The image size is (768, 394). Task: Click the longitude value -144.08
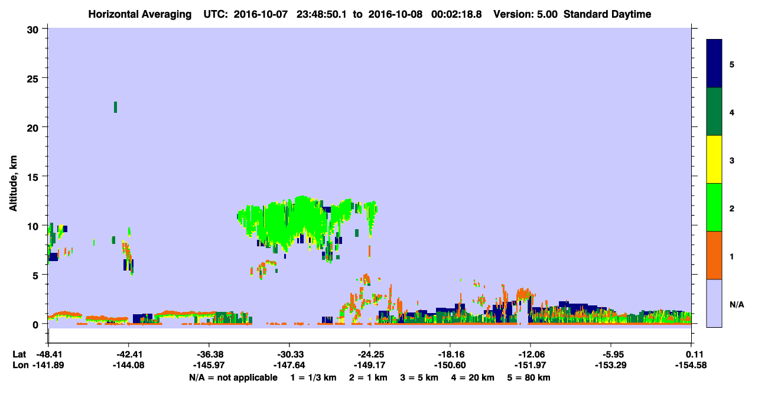128,366
